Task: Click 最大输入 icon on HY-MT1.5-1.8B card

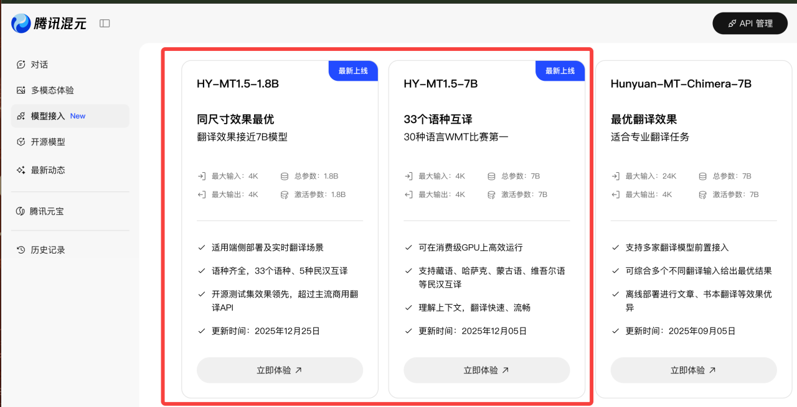Action: coord(201,176)
